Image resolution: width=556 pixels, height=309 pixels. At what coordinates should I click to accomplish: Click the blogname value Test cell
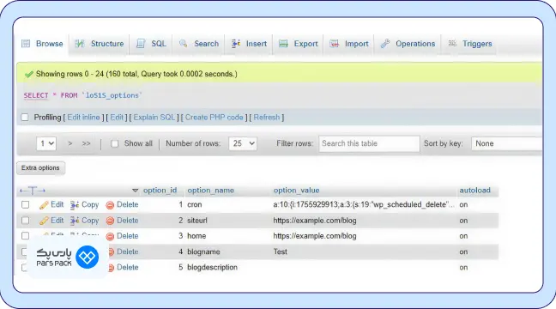(x=280, y=251)
